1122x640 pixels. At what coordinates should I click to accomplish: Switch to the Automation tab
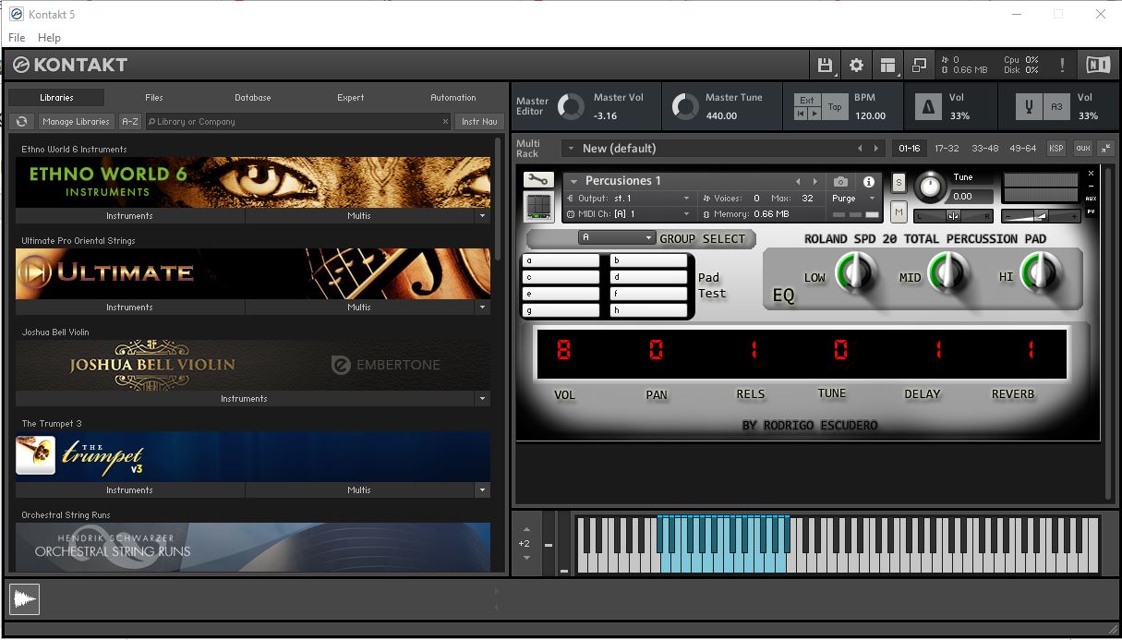(453, 97)
